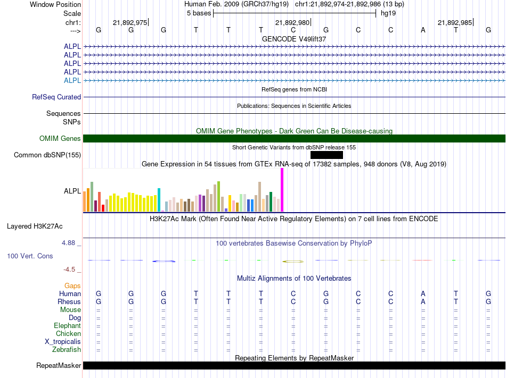Click the black RepeatMasker element bar
506x378 pixels.
[295, 365]
